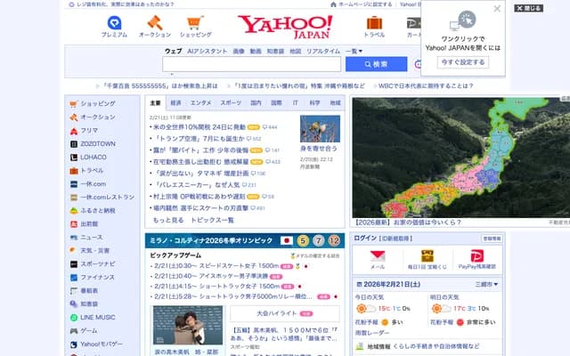
Task: Open headline 「バレエスニーカー」なぜ人気
Action: tap(197, 185)
